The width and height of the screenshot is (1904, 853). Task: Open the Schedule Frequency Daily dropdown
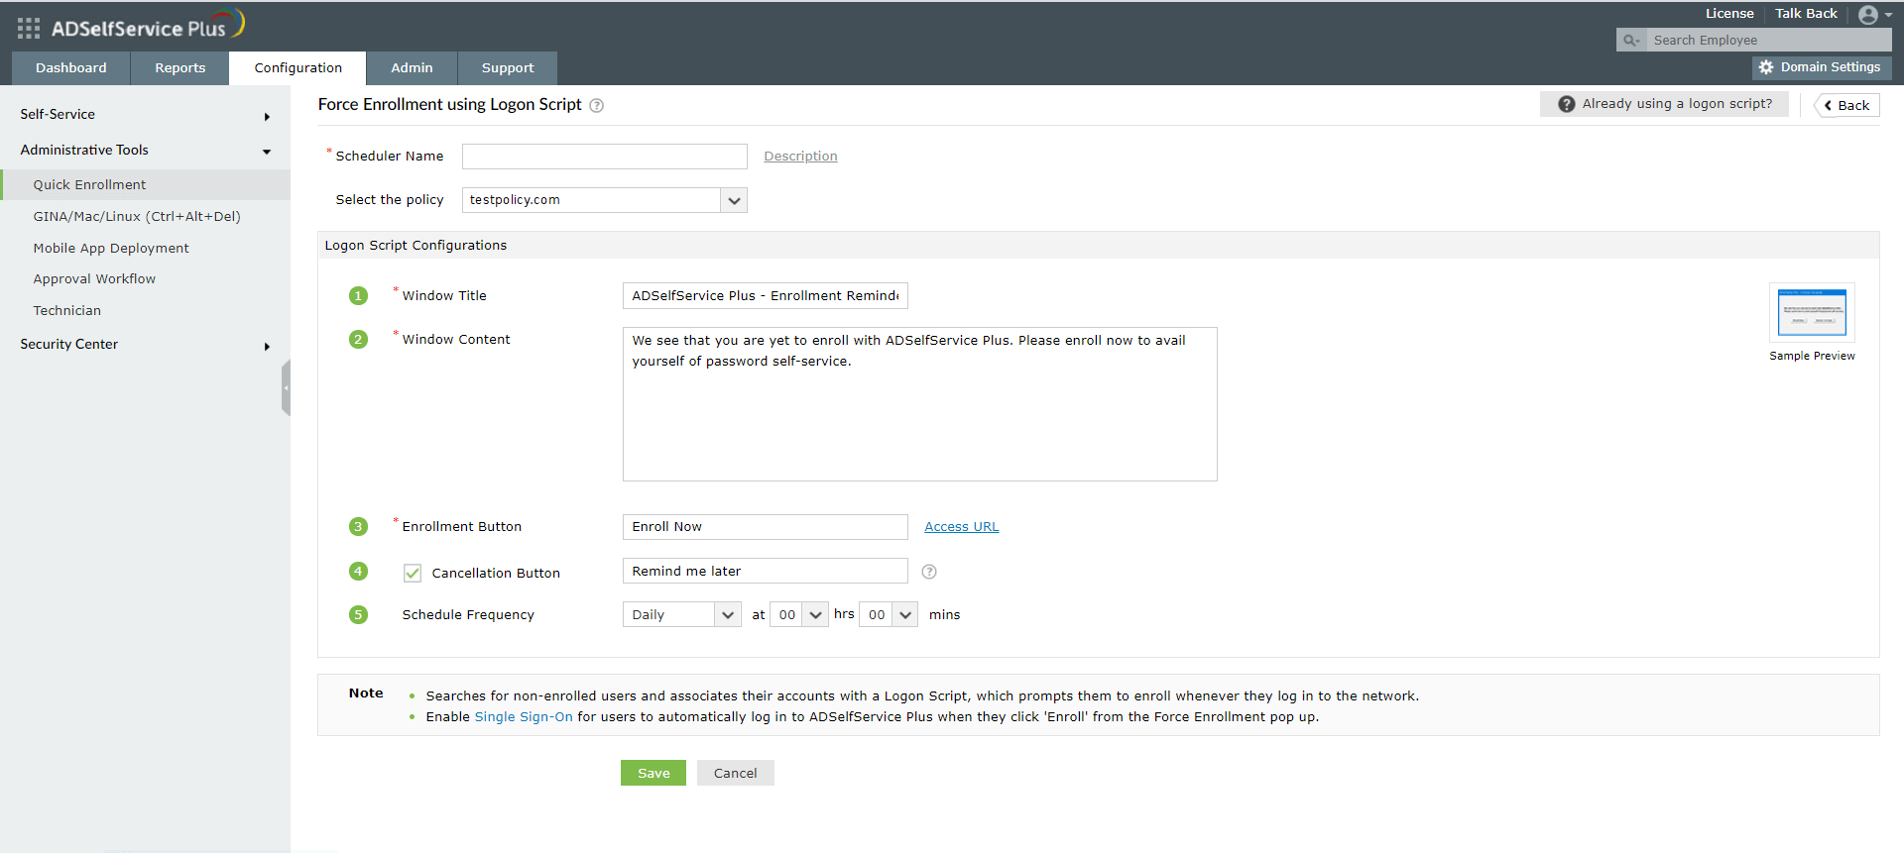[728, 615]
